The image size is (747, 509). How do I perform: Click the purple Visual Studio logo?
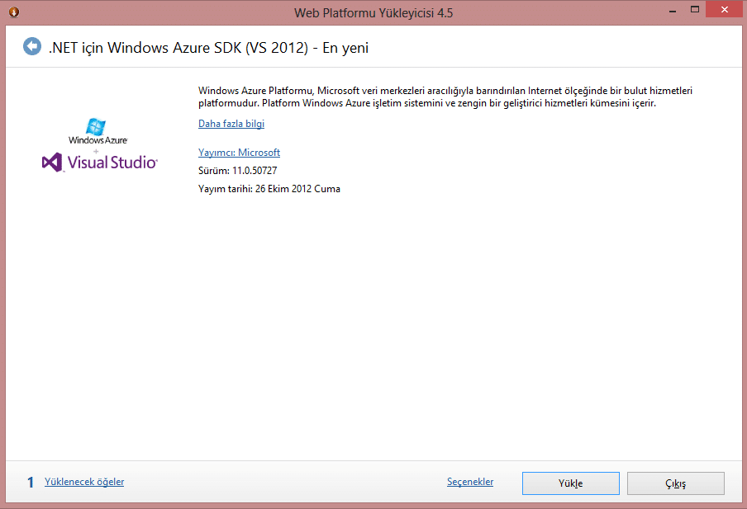pyautogui.click(x=99, y=163)
